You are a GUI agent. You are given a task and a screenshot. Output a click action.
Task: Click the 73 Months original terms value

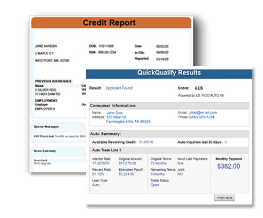tap(159, 163)
